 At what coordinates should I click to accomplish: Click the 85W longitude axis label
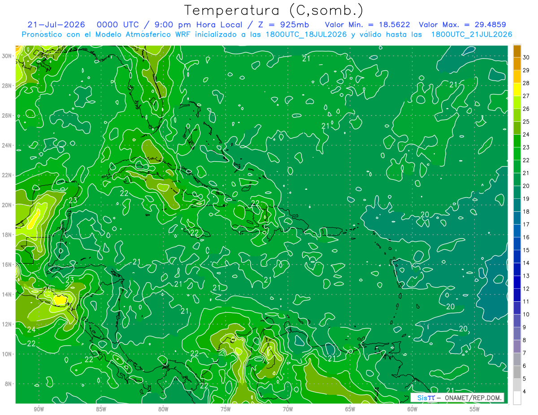point(101,409)
